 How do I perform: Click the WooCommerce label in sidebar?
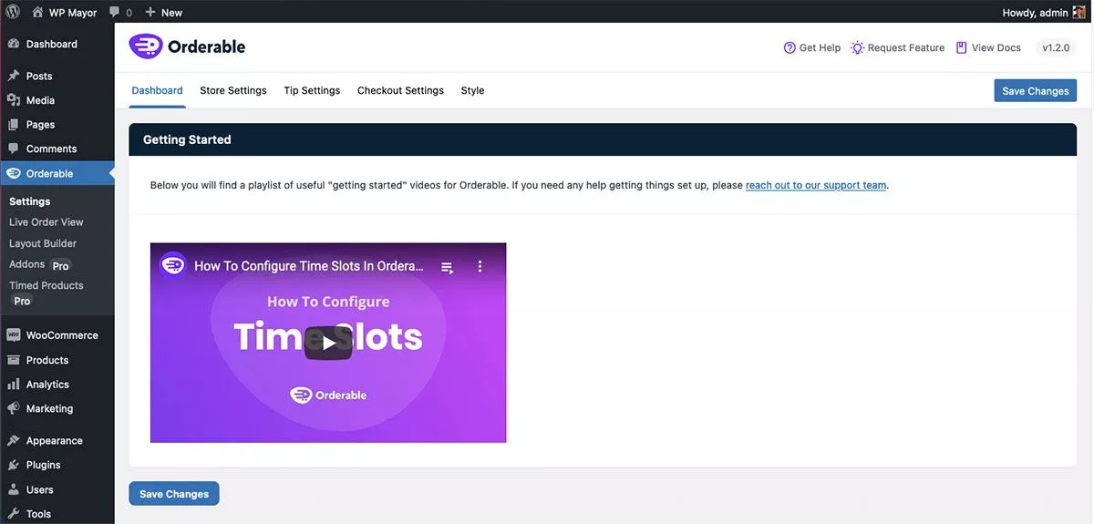[62, 335]
